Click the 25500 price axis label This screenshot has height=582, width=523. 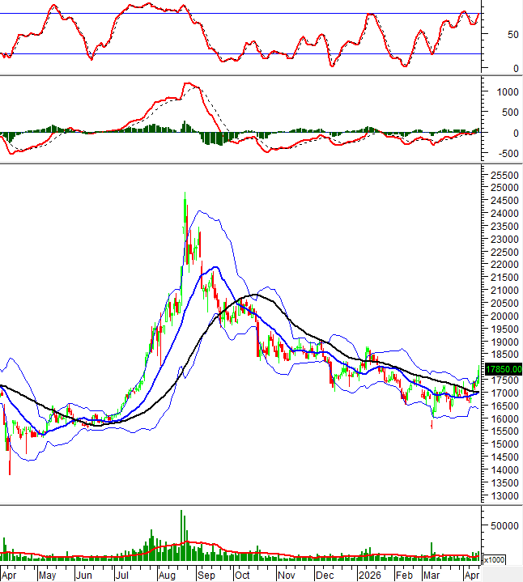[x=504, y=175]
